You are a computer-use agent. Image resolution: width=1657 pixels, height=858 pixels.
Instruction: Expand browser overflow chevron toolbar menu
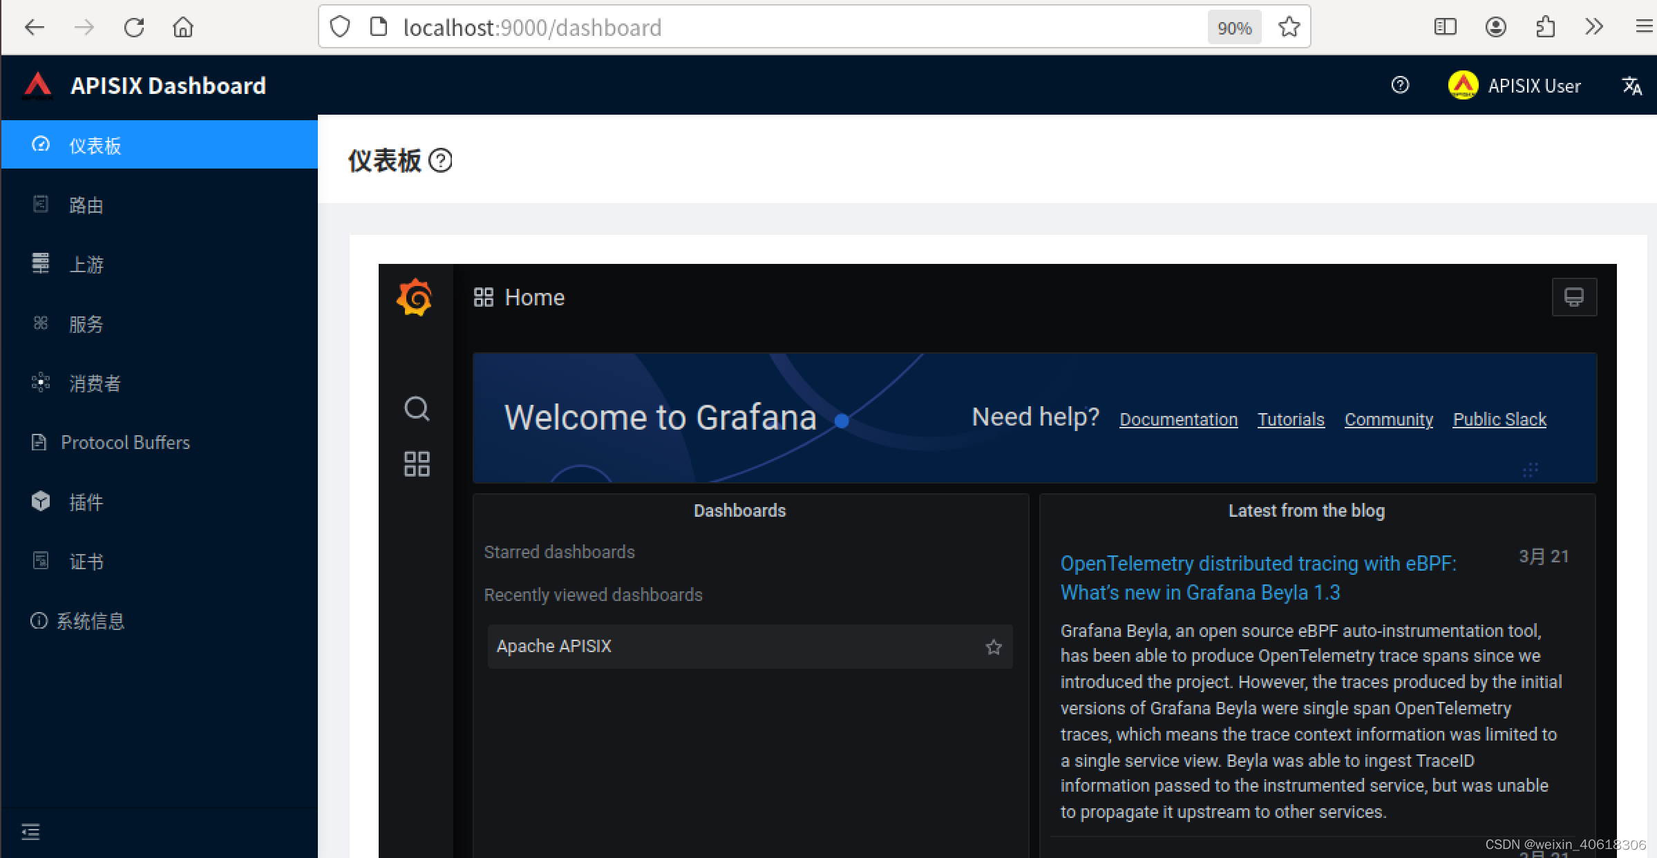(1593, 27)
